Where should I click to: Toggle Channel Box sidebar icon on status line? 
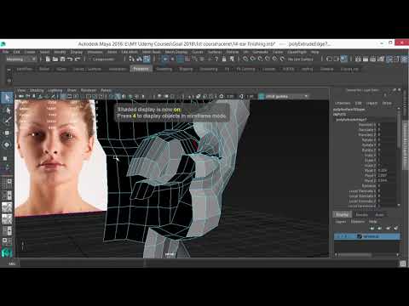click(405, 59)
